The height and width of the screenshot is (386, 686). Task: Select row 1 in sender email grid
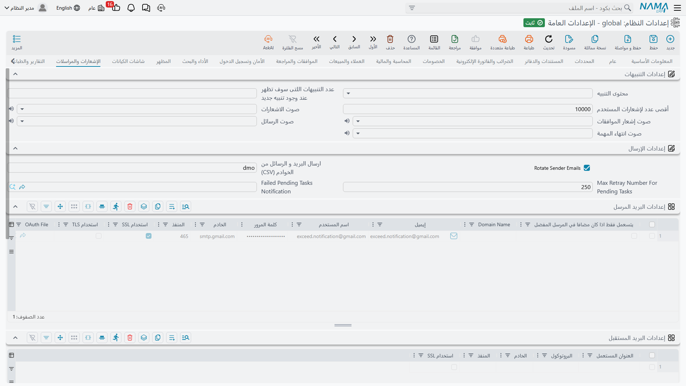tap(652, 236)
